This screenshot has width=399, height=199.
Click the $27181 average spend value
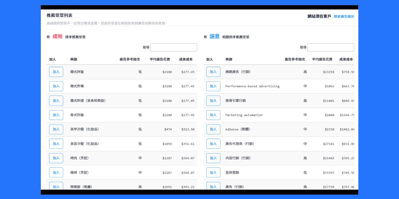coord(328,144)
